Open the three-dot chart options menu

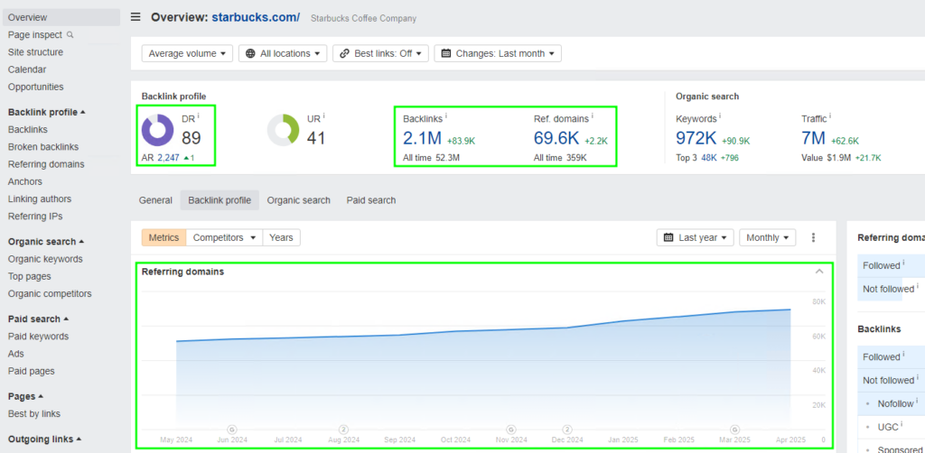tap(813, 237)
